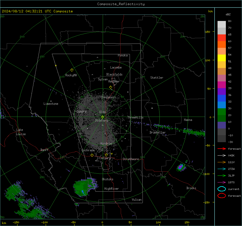Pick the bright green 20-30 dBZ swatch
Viewport: 242px width, 226px height.
[222, 112]
